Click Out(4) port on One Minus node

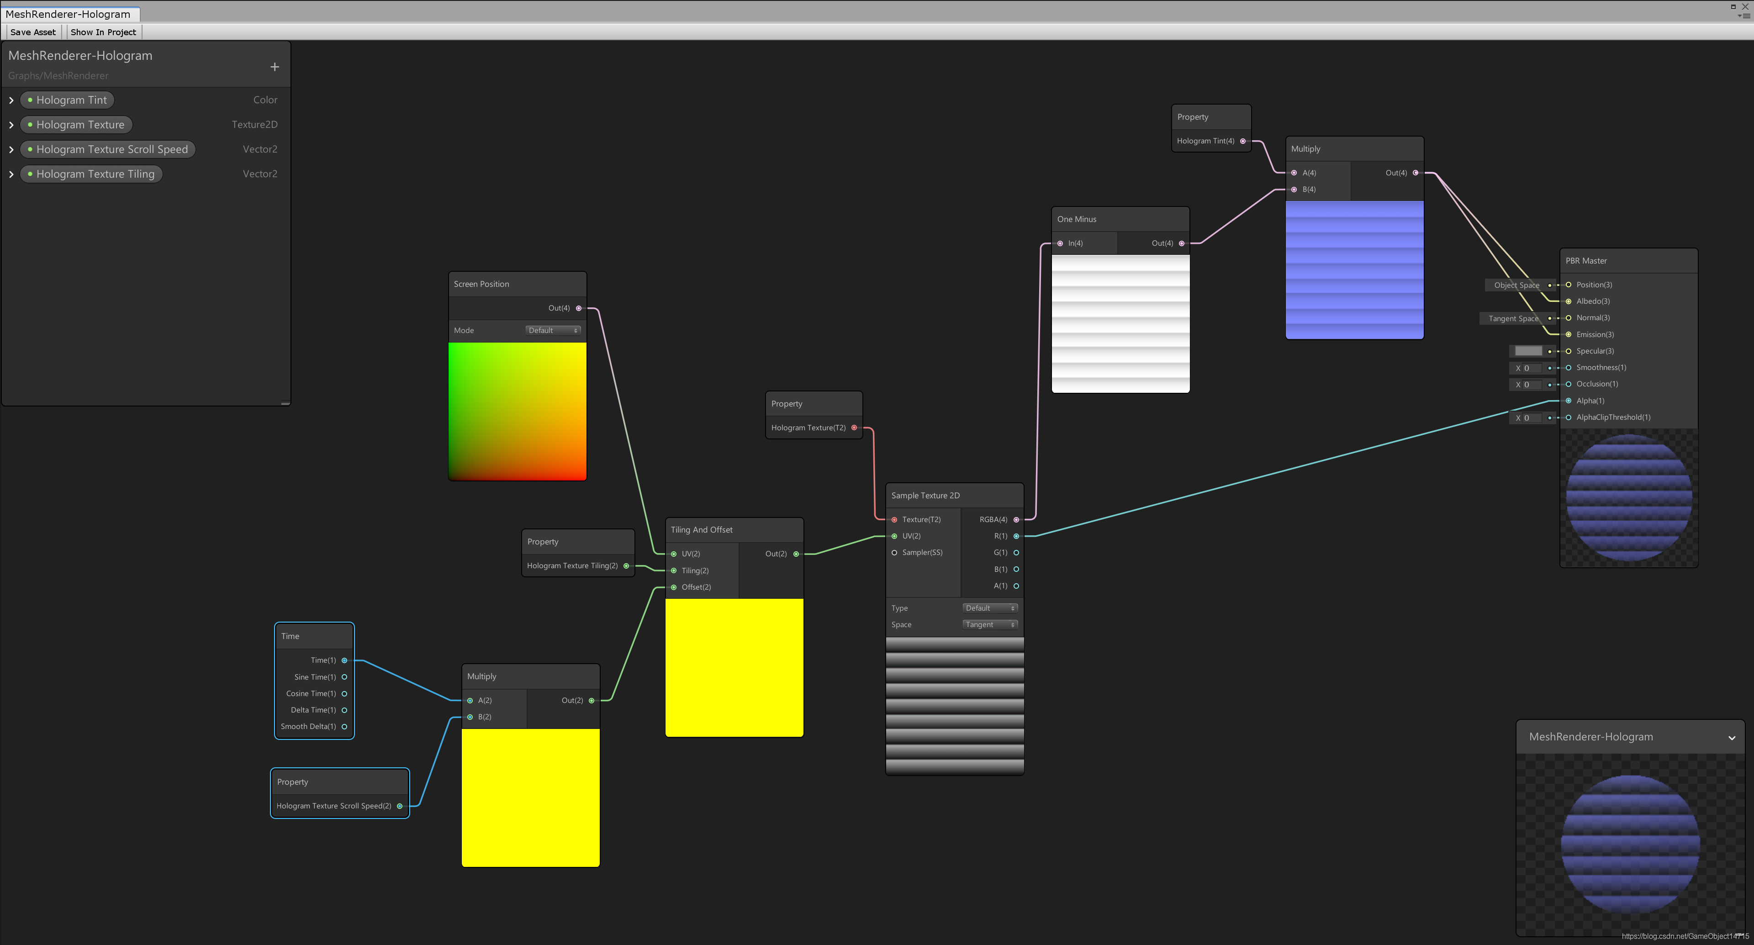click(x=1181, y=243)
